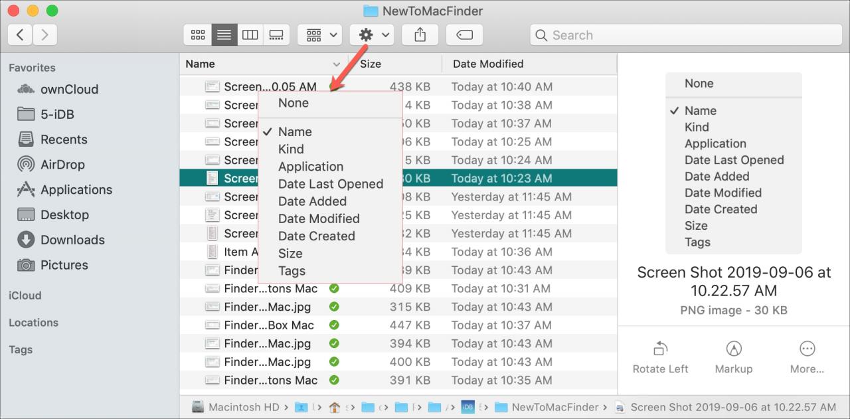Click the Search field
Viewport: 850px width, 419px height.
click(686, 35)
